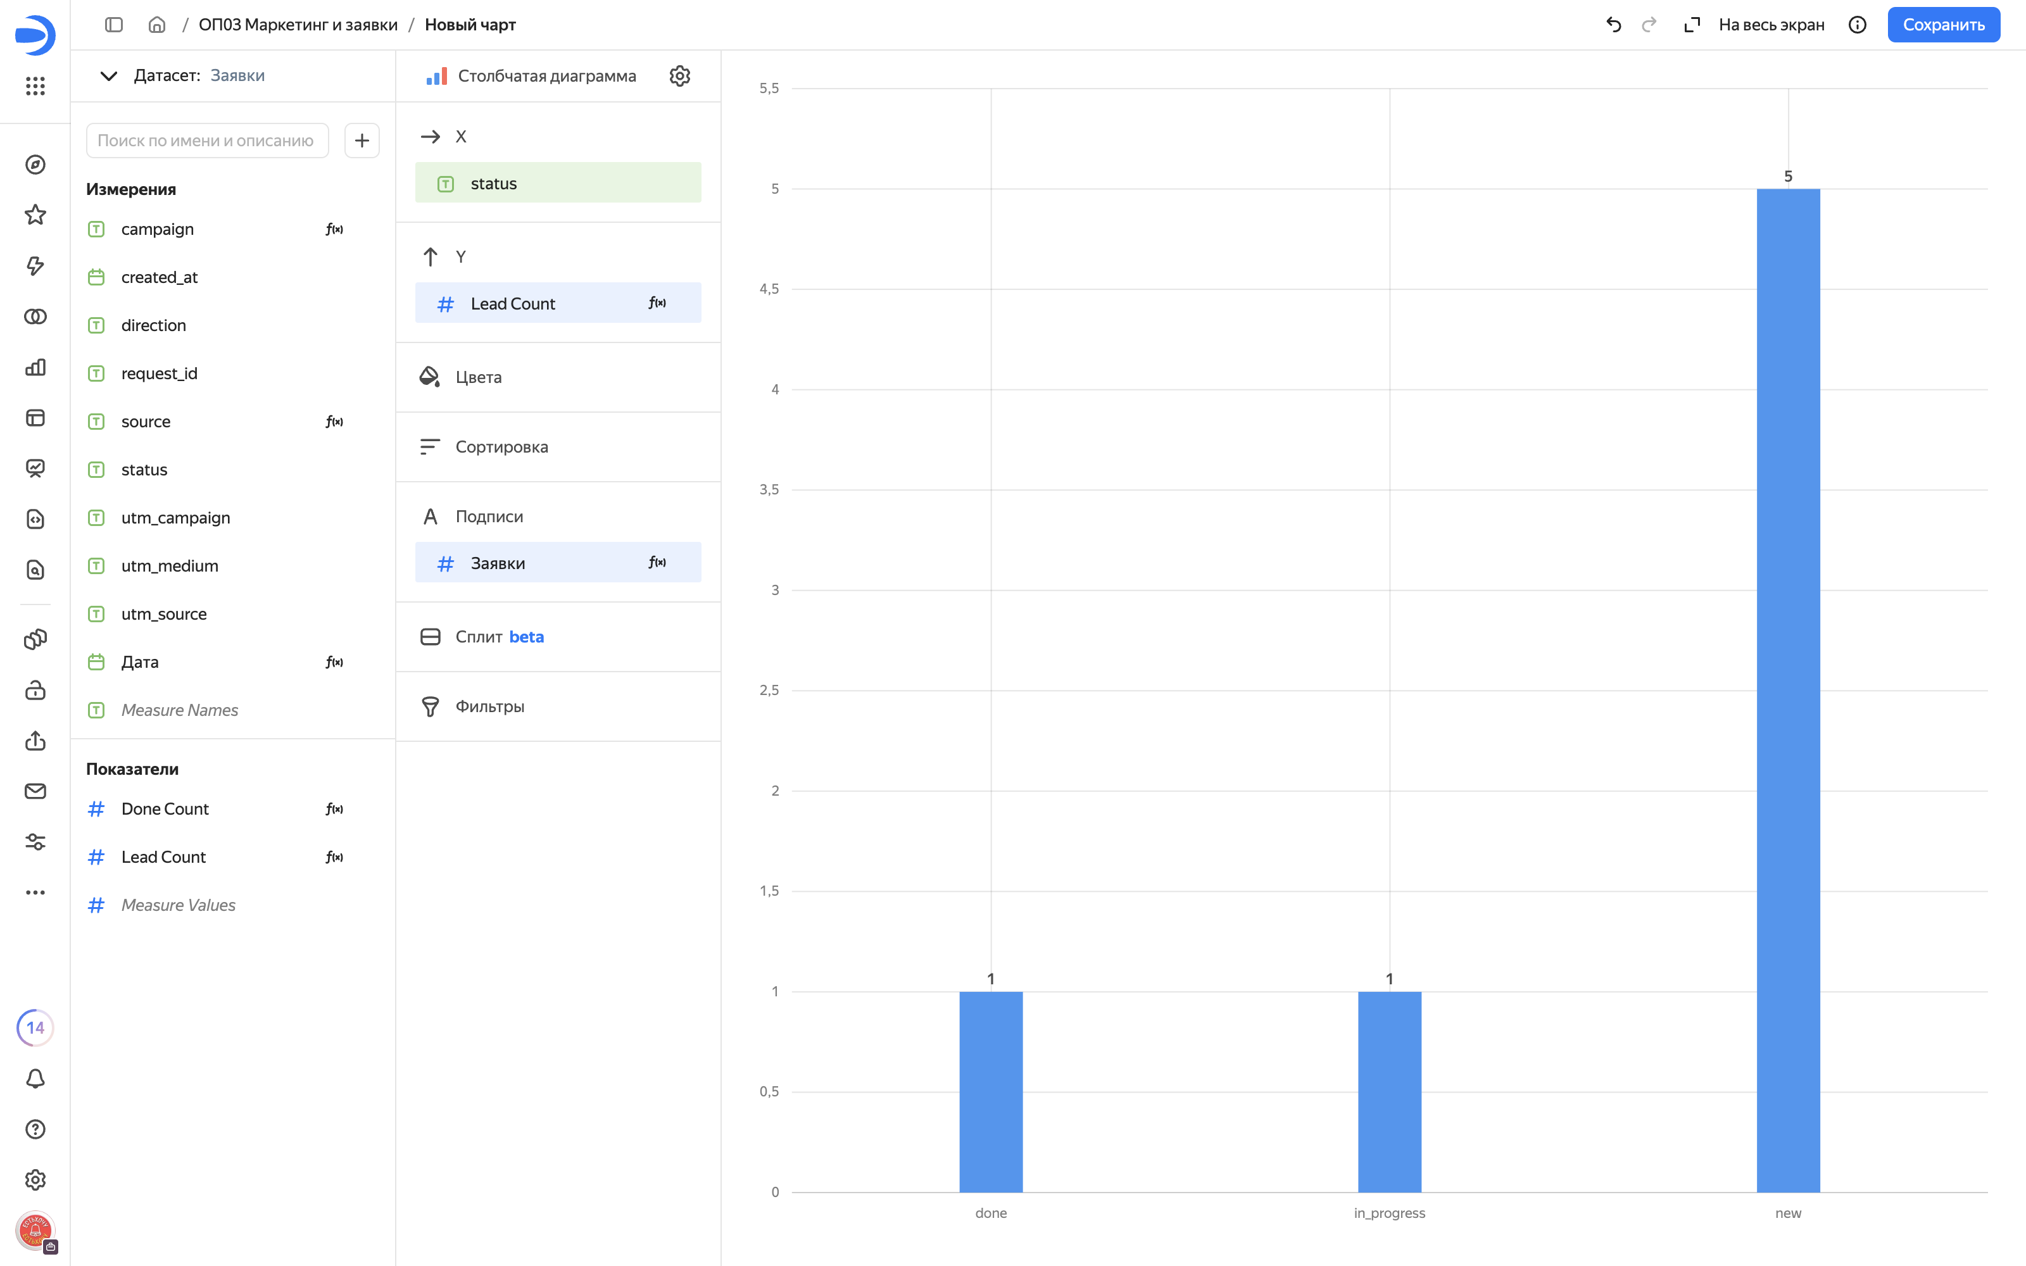The height and width of the screenshot is (1266, 2026).
Task: Open the mail envelope icon in sidebar
Action: 35,791
